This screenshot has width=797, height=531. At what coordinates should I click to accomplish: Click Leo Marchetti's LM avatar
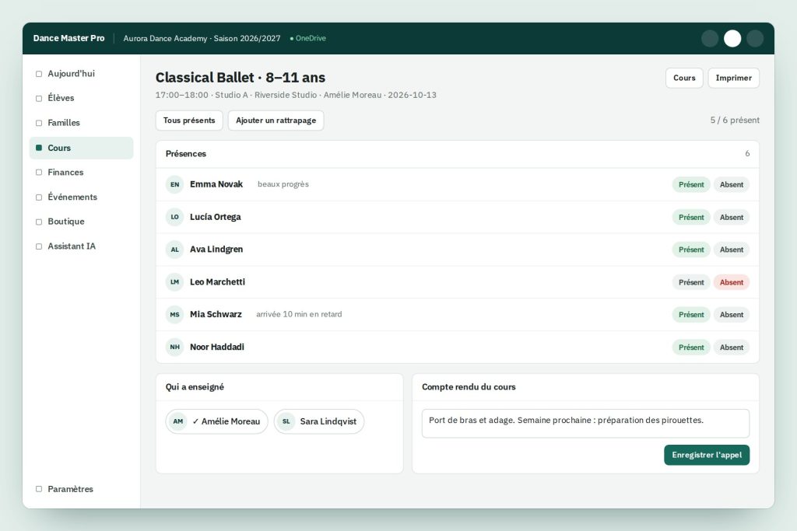point(174,281)
